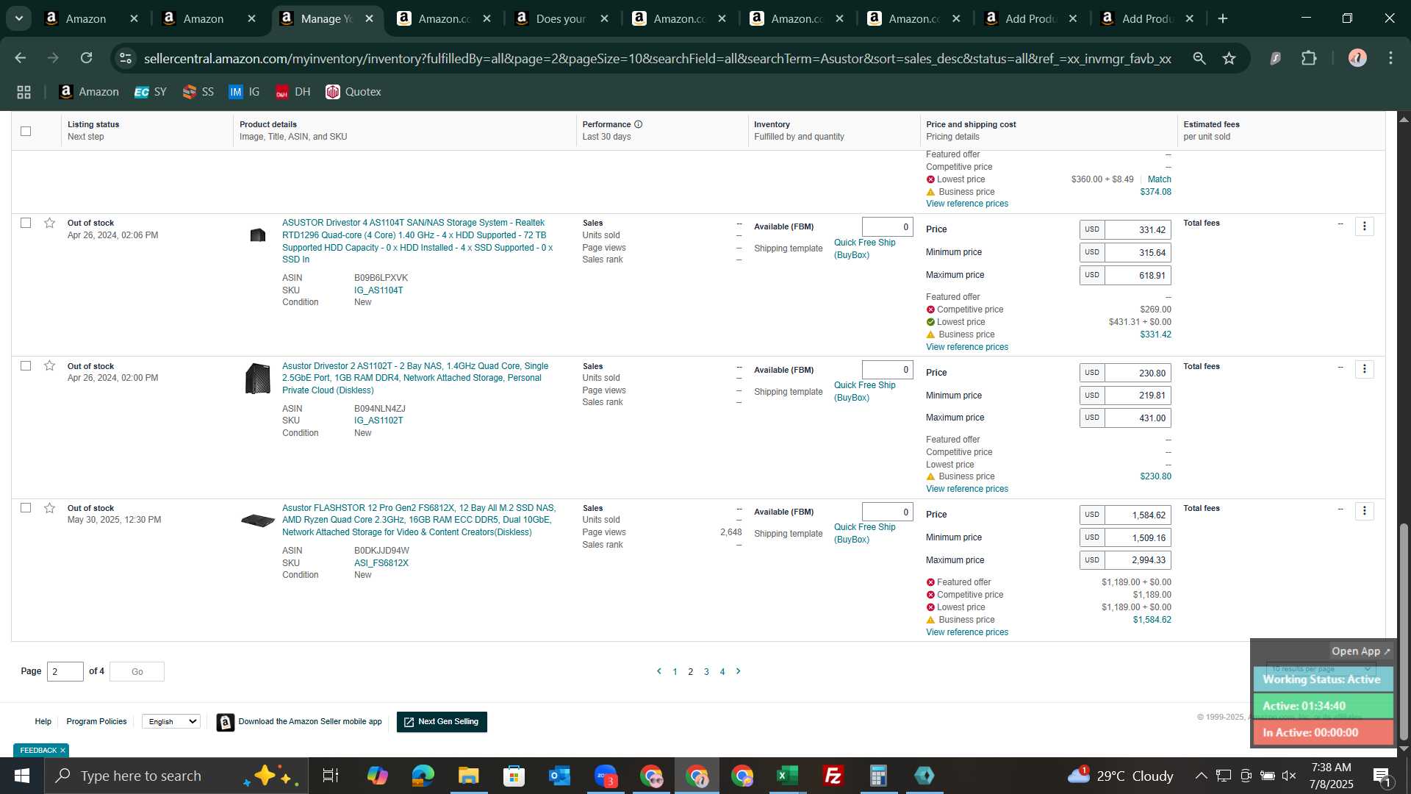1411x794 pixels.
Task: Switch to the first Amazon tab
Action: [86, 18]
